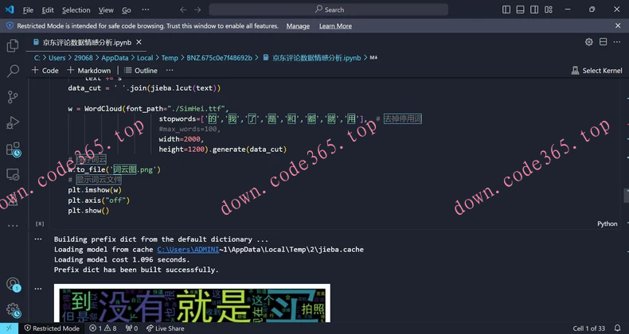Viewport: 629px width, 334px height.
Task: Open the Selection menu
Action: [x=76, y=10]
